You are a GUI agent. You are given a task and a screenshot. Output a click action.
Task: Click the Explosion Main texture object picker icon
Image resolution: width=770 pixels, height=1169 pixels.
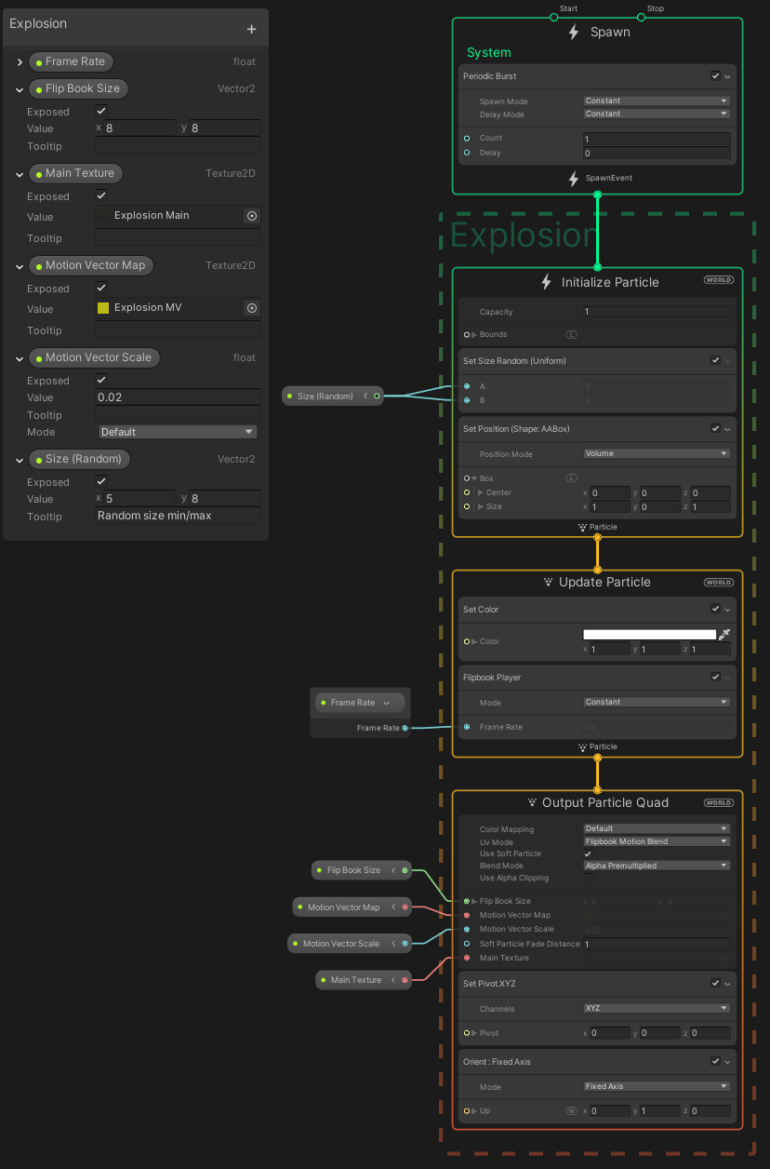coord(250,215)
